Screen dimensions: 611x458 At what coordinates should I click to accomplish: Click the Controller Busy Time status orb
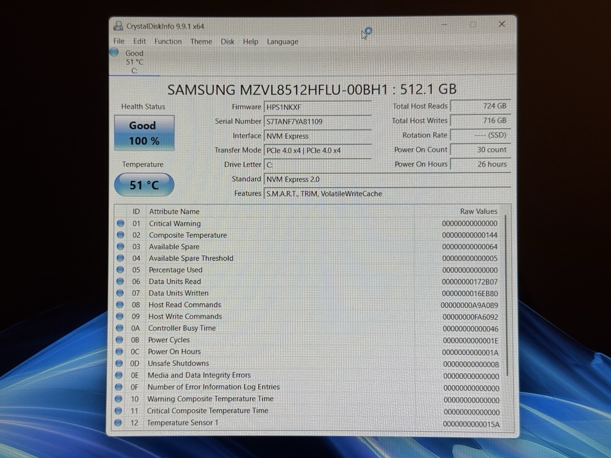120,328
